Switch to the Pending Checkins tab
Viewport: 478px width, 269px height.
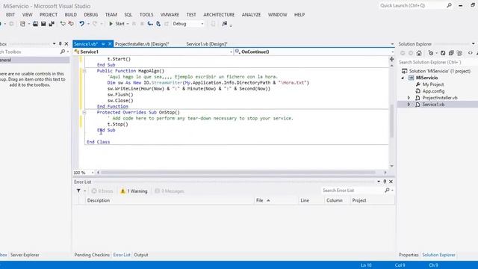(92, 255)
